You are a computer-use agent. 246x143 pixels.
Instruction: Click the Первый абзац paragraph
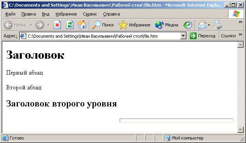click(24, 73)
